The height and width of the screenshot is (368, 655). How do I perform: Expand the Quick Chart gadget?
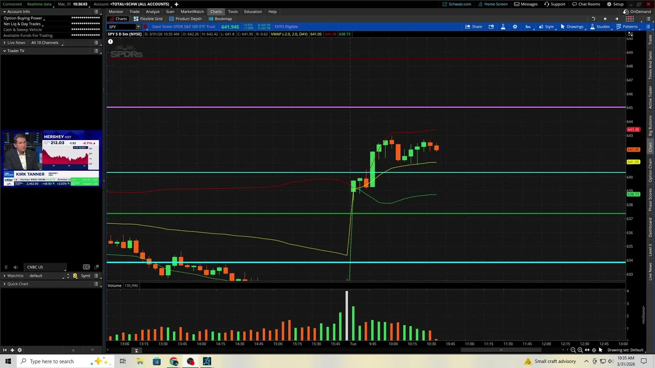point(5,284)
